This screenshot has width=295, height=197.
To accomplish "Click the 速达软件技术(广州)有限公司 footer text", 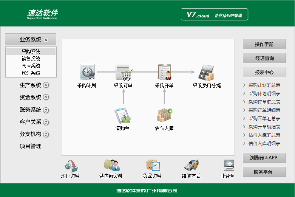I will pos(147,191).
